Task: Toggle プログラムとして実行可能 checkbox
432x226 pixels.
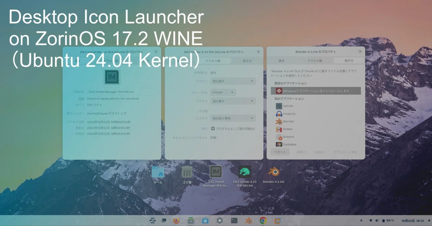Action: click(213, 129)
